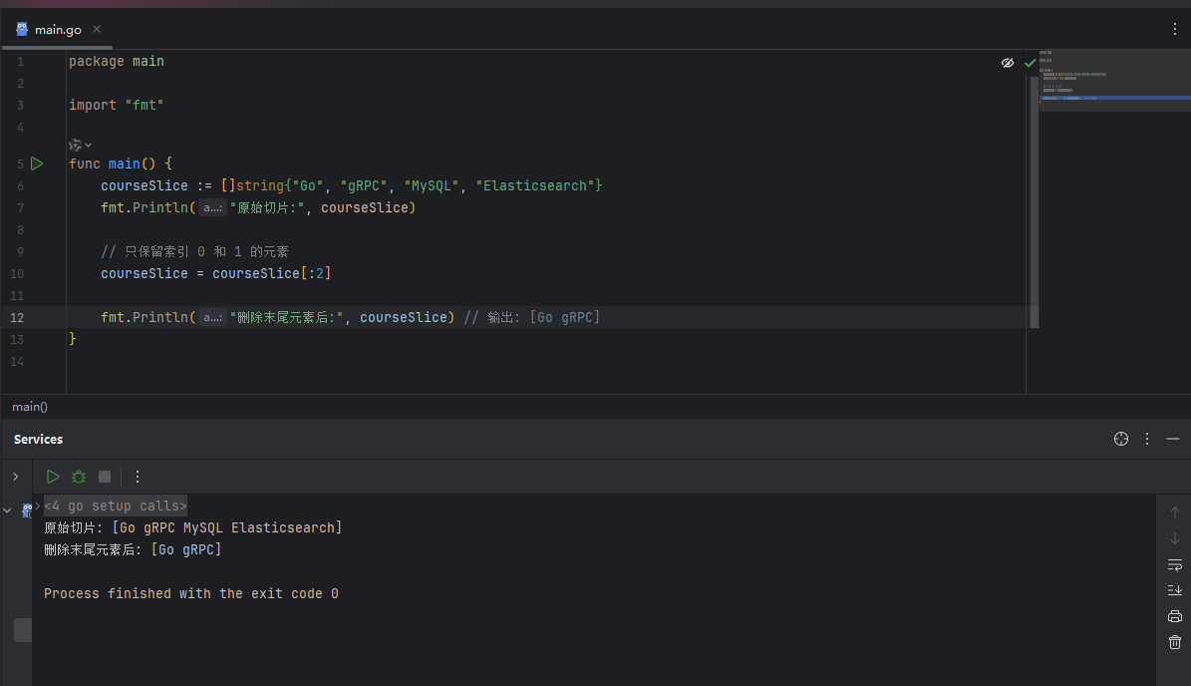Click the import "fmt" line

[117, 105]
